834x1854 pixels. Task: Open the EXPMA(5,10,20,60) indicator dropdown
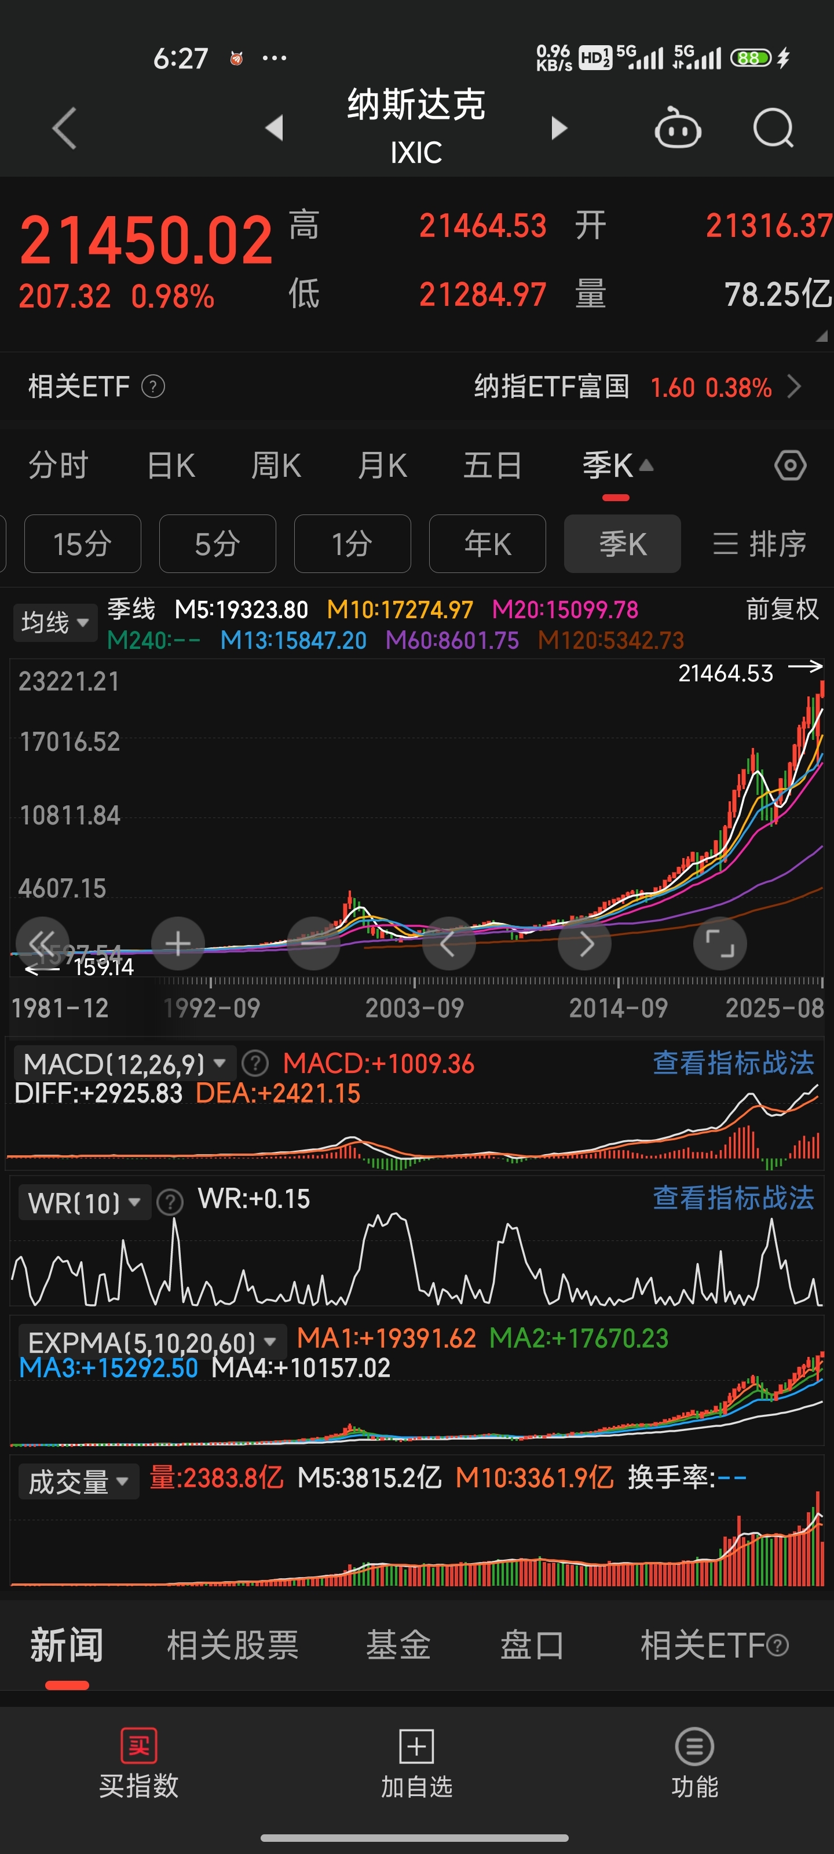click(x=152, y=1342)
